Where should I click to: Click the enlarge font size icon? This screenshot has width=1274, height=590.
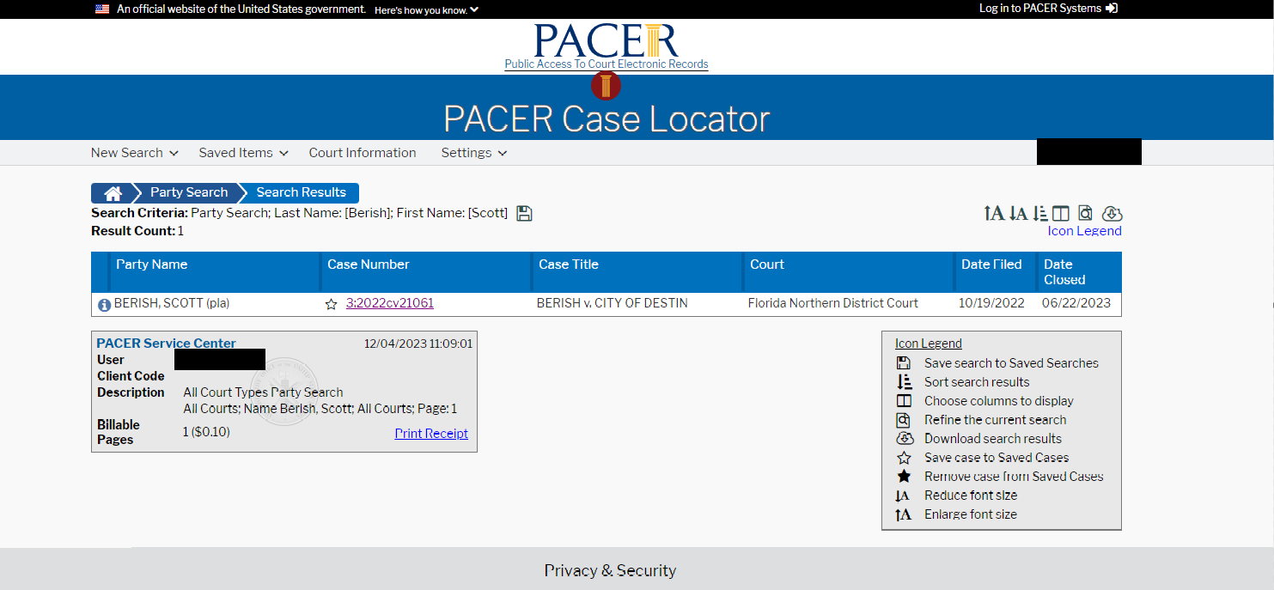(x=993, y=214)
